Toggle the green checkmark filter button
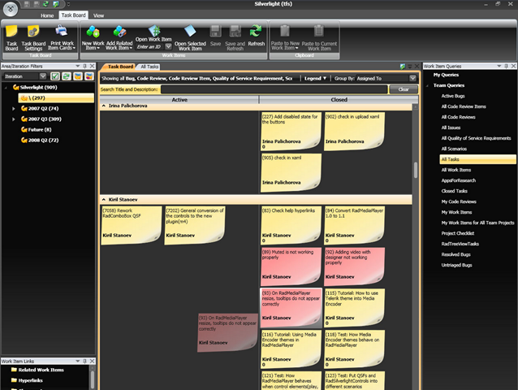 (x=55, y=76)
